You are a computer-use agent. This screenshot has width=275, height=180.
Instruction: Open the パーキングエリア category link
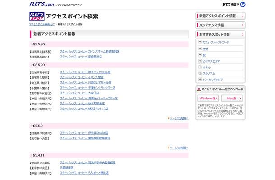(213, 80)
